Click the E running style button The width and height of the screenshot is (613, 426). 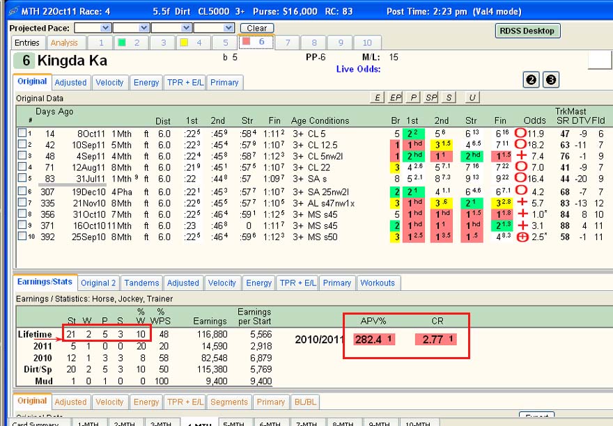377,97
